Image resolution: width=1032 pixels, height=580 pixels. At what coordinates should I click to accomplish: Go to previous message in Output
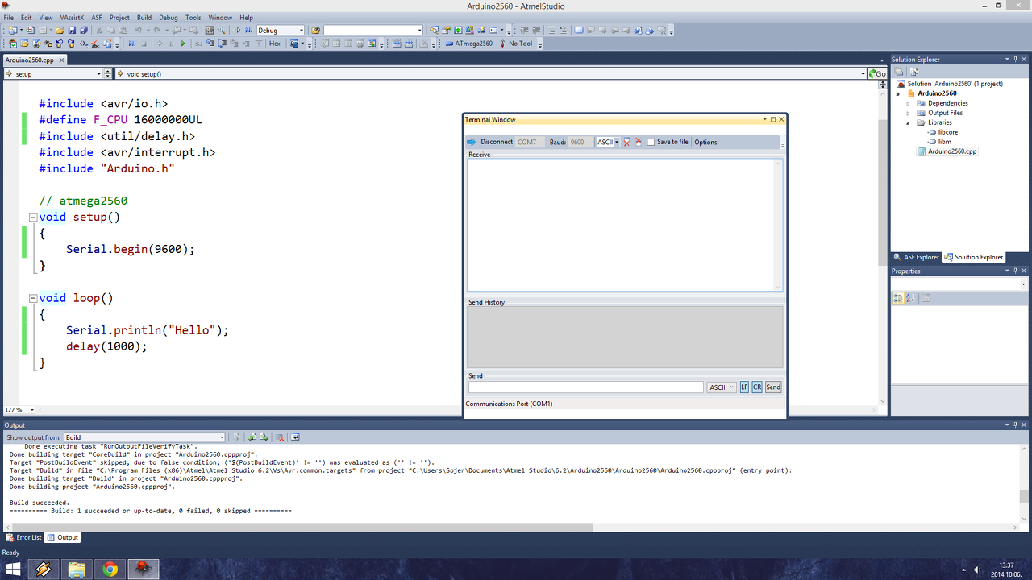[x=252, y=437]
